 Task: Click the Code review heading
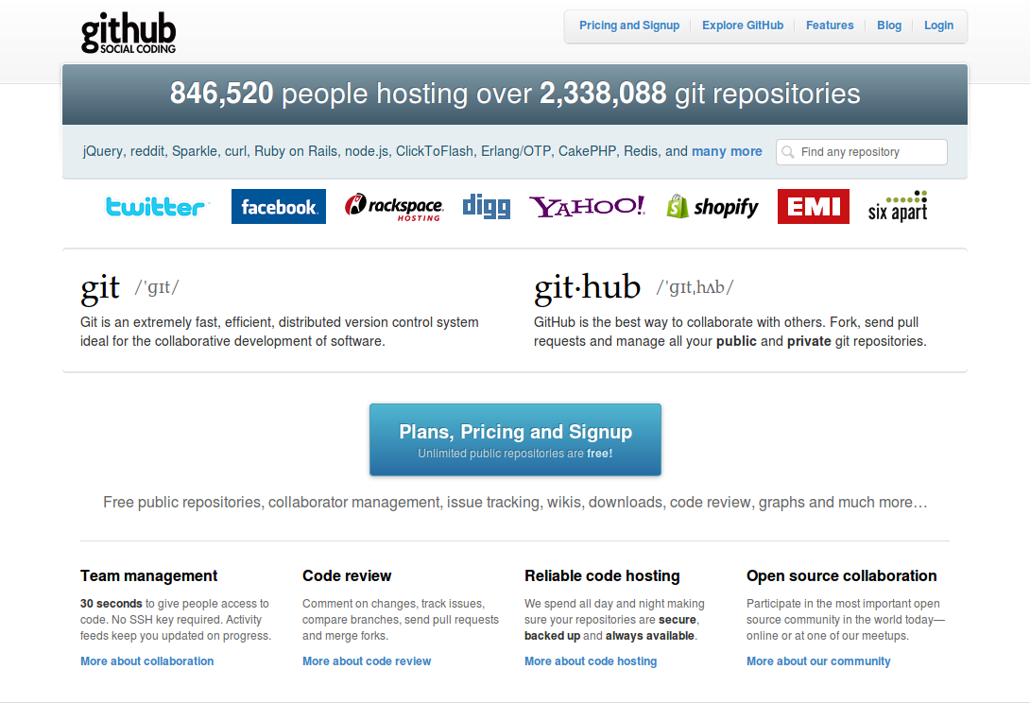point(347,575)
